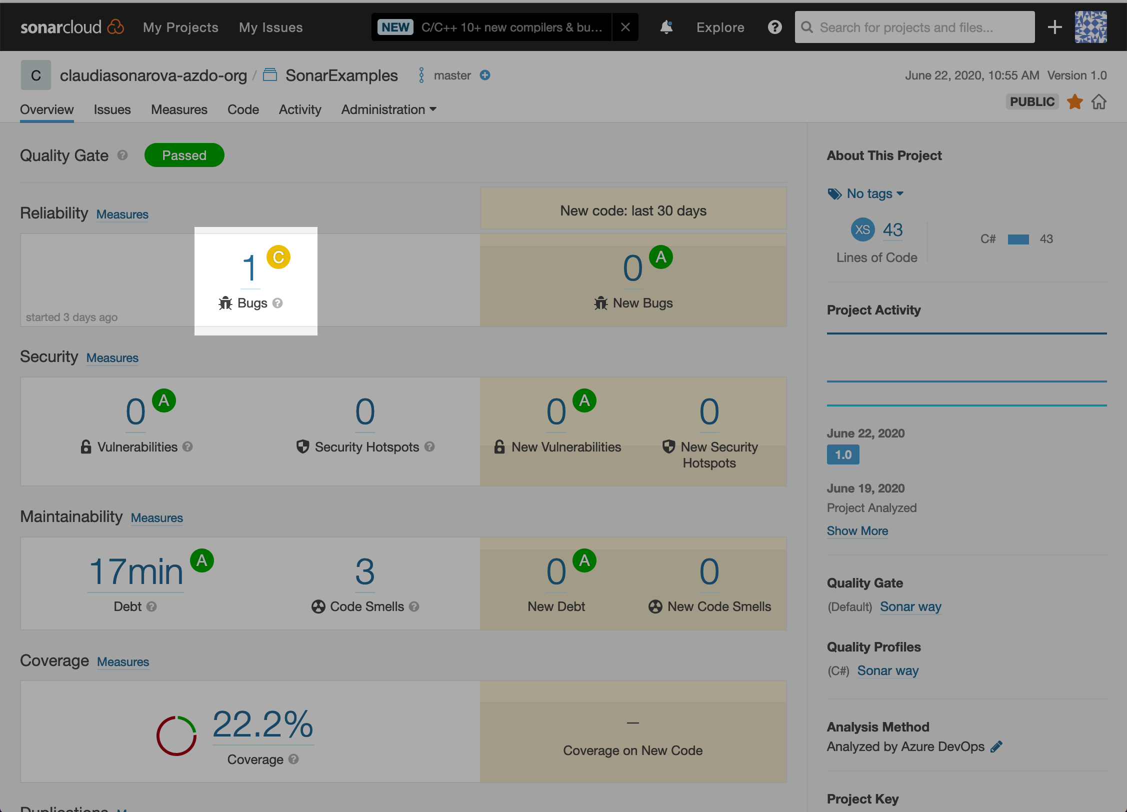Click the tags icon beside No tags
Image resolution: width=1127 pixels, height=812 pixels.
834,194
